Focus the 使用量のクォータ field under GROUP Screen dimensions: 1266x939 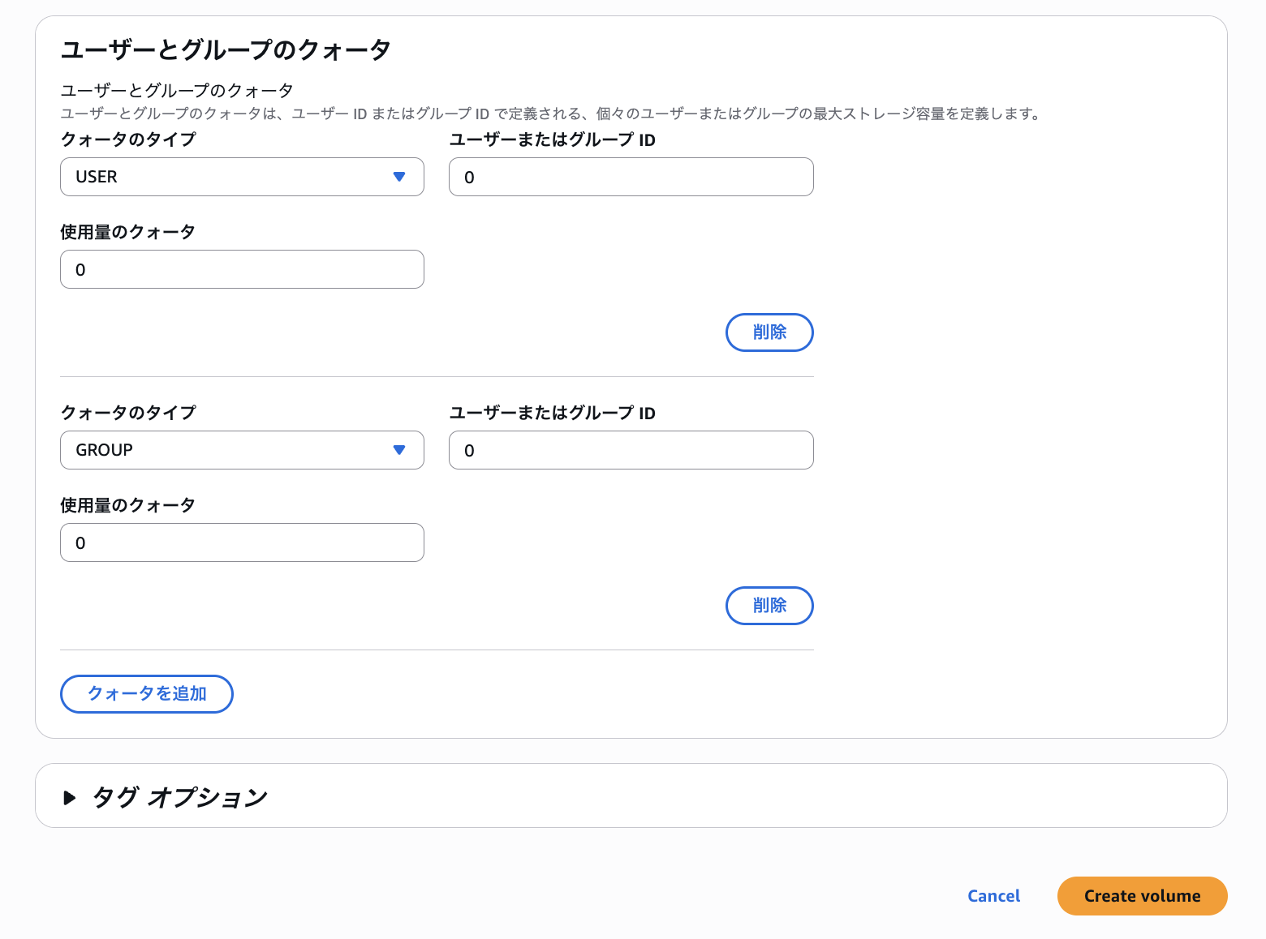[242, 542]
